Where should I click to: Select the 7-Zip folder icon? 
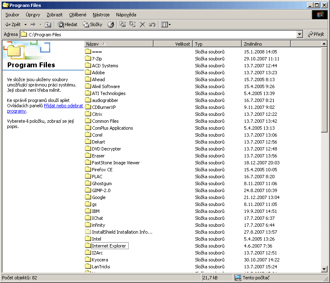pos(88,58)
